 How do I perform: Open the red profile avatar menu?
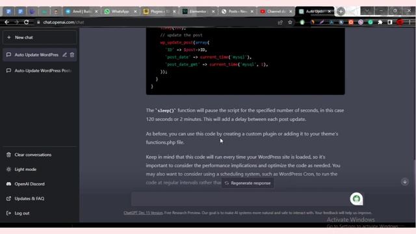(x=400, y=22)
